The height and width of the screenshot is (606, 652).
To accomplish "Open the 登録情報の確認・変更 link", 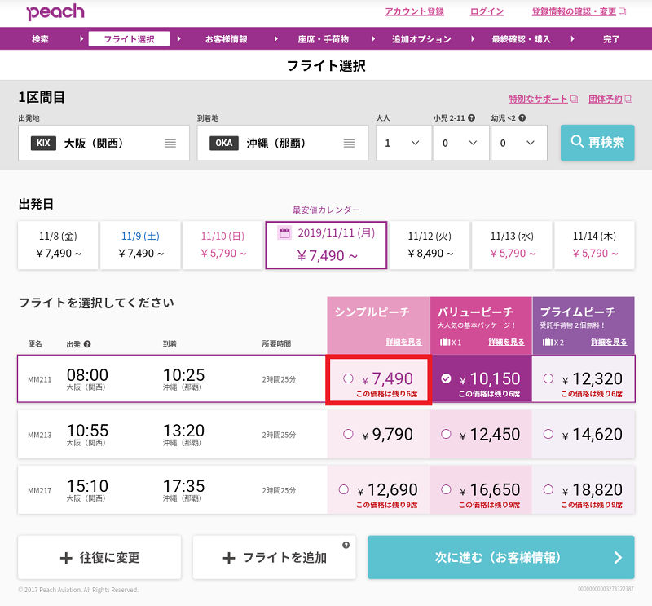I will pos(574,11).
